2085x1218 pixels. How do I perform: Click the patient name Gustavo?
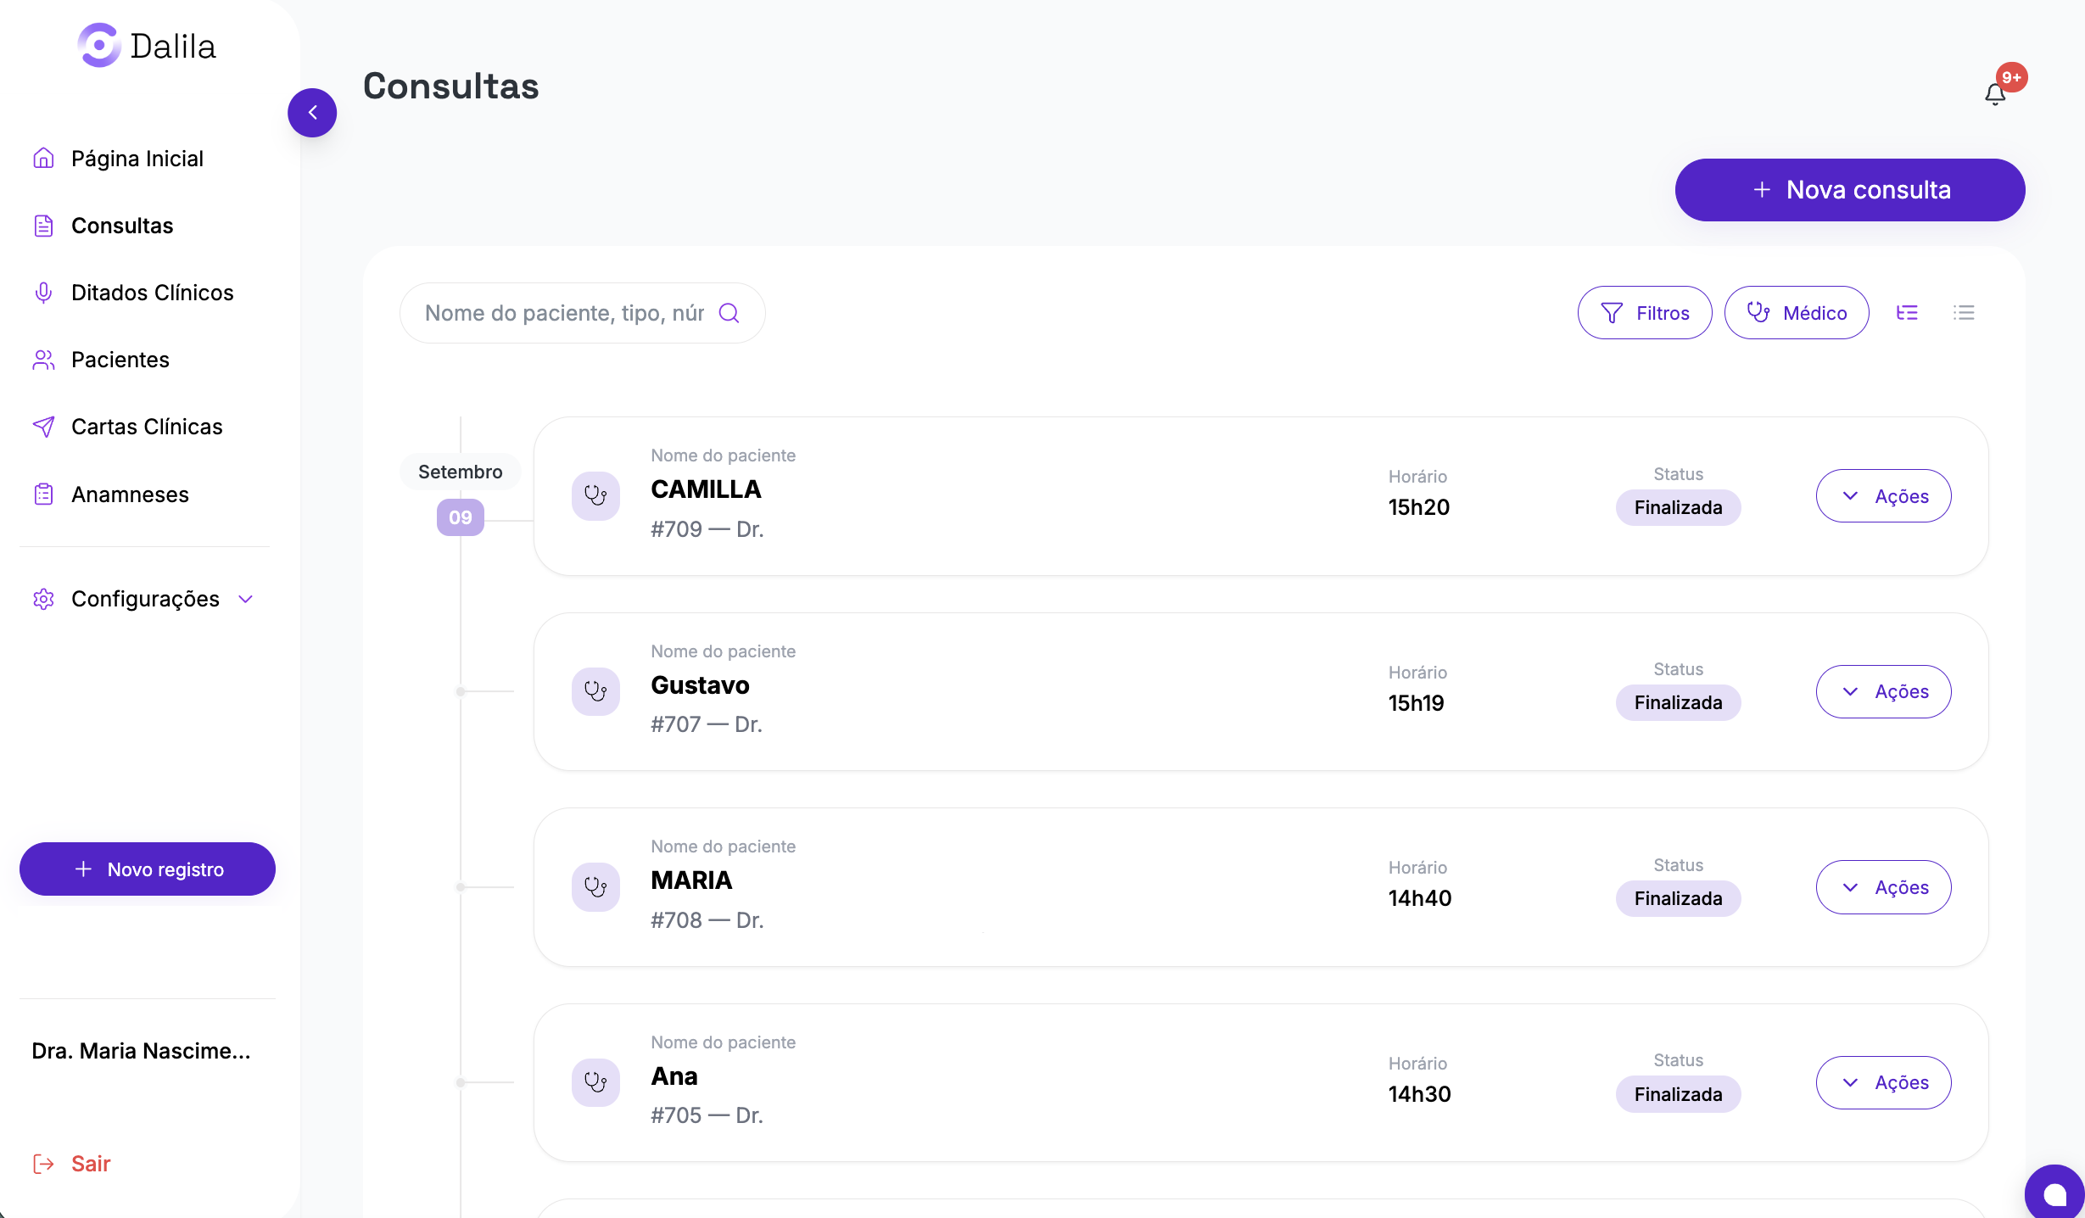coord(700,685)
